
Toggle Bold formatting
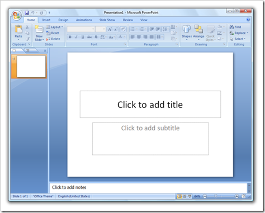point(70,37)
